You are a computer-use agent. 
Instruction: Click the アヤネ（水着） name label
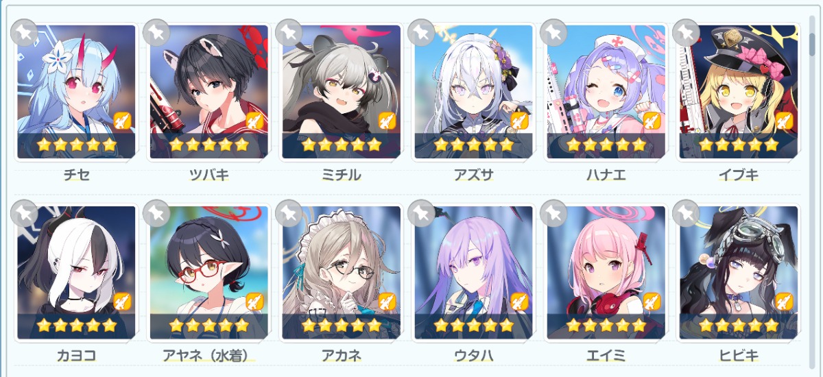pyautogui.click(x=209, y=355)
